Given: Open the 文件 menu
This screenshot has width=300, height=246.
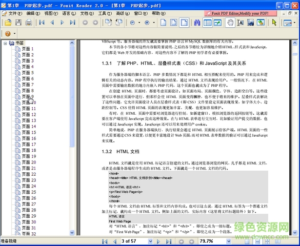Looking at the screenshot, I should point(15,13).
